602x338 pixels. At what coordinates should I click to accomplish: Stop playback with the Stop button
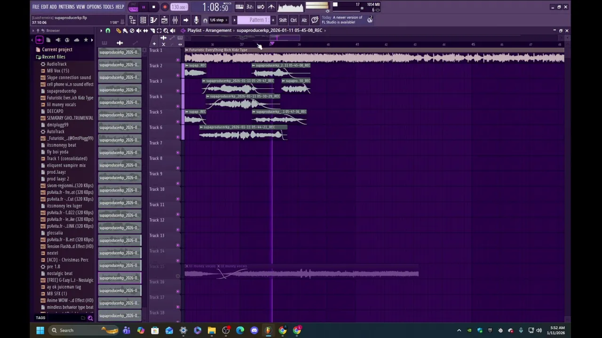[x=153, y=7]
